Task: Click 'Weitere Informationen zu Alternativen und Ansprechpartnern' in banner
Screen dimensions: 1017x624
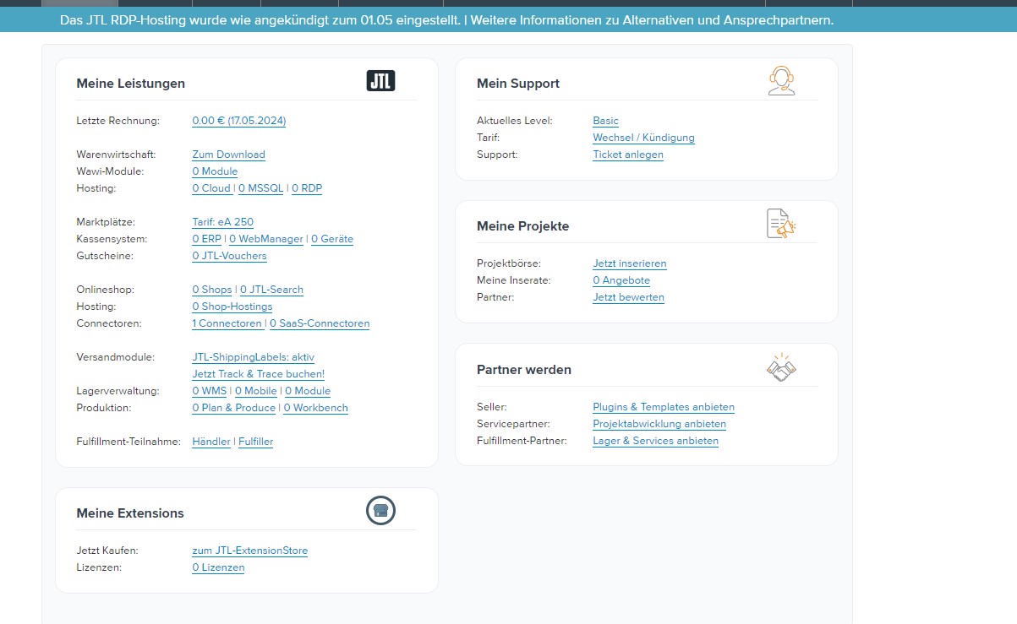Action: (x=652, y=19)
